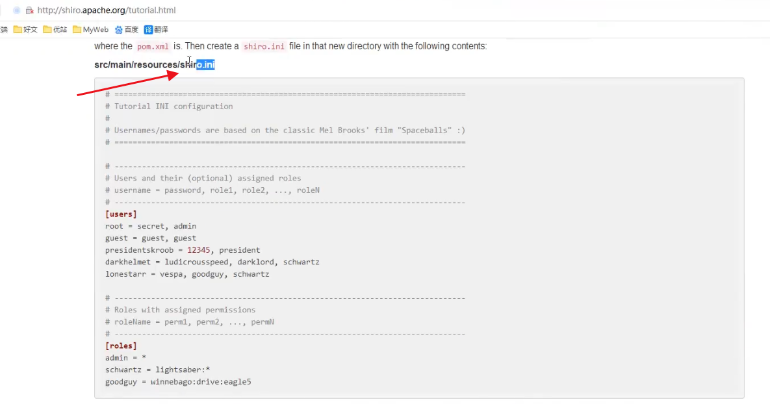Open the 好文 bookmarks folder
This screenshot has height=404, width=770.
click(26, 29)
